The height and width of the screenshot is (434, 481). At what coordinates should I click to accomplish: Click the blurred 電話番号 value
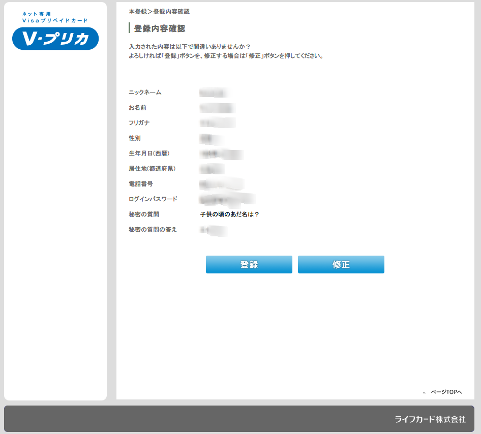(221, 184)
